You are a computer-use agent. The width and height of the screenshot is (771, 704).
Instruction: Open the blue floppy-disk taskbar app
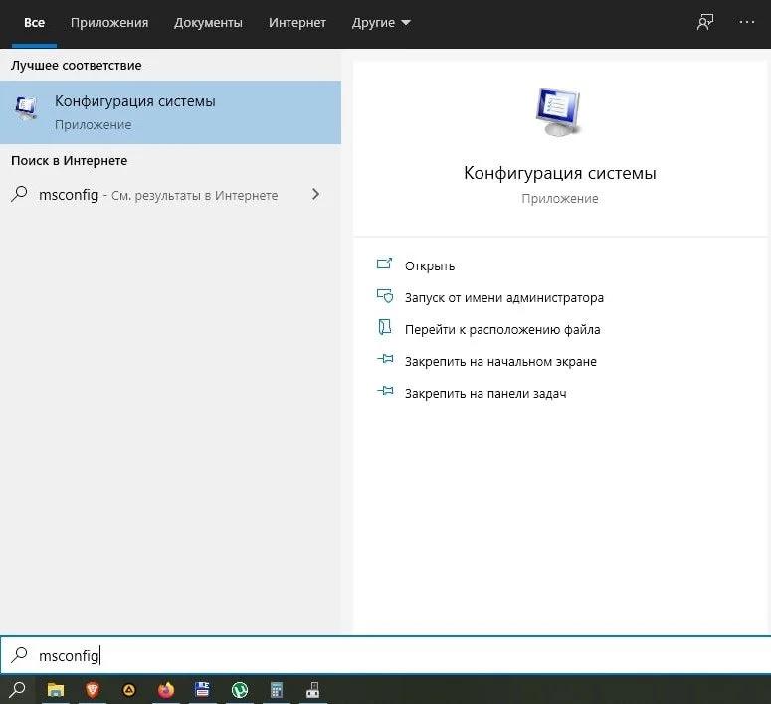(x=202, y=690)
